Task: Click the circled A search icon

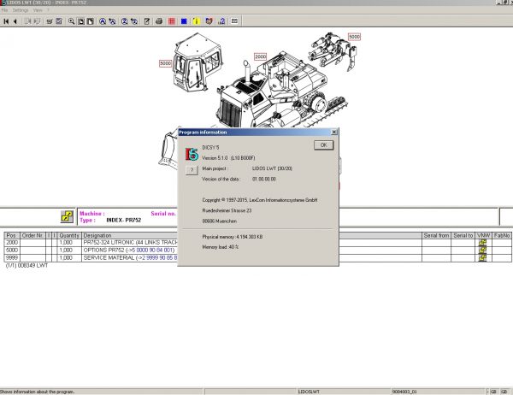Action: [103, 21]
